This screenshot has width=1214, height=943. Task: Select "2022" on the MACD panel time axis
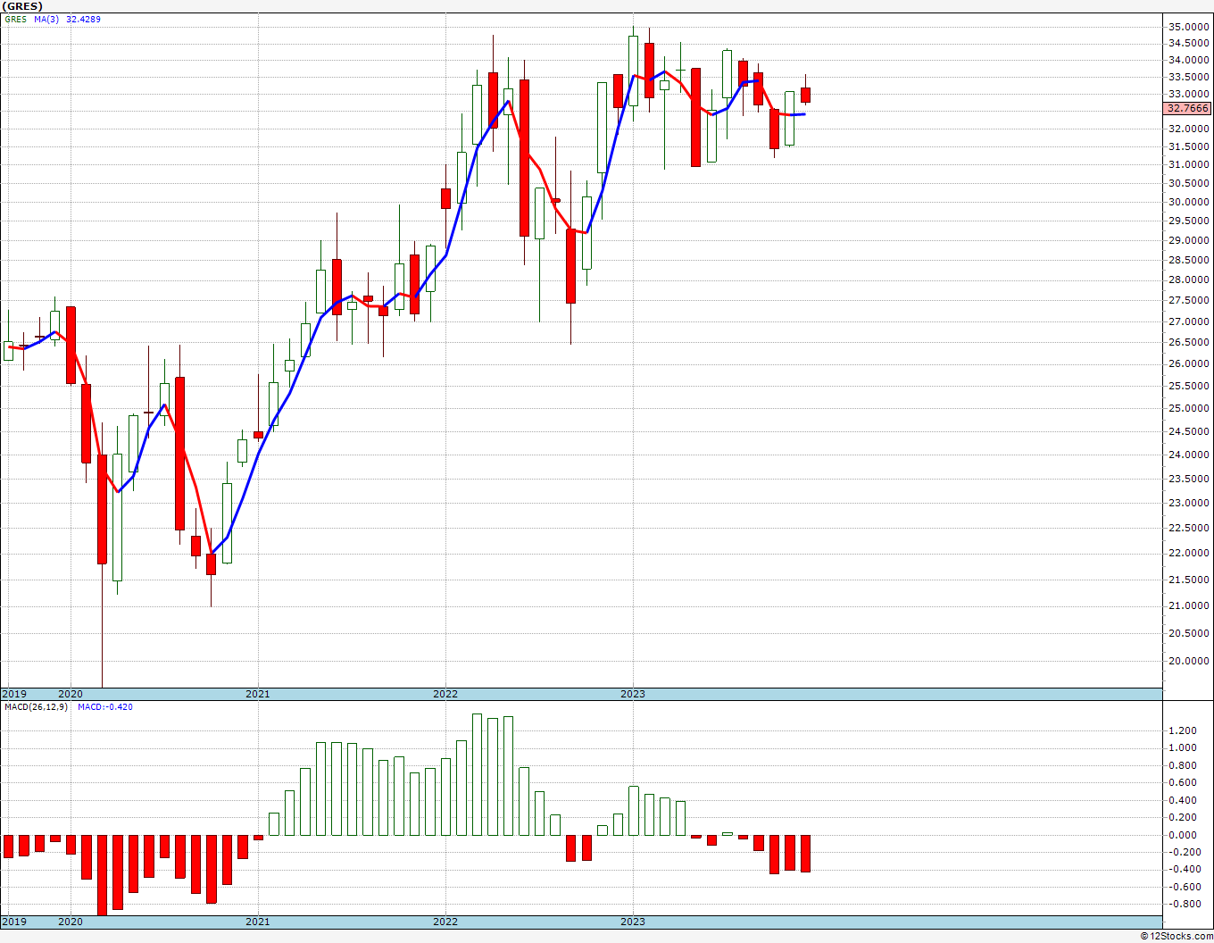point(445,922)
